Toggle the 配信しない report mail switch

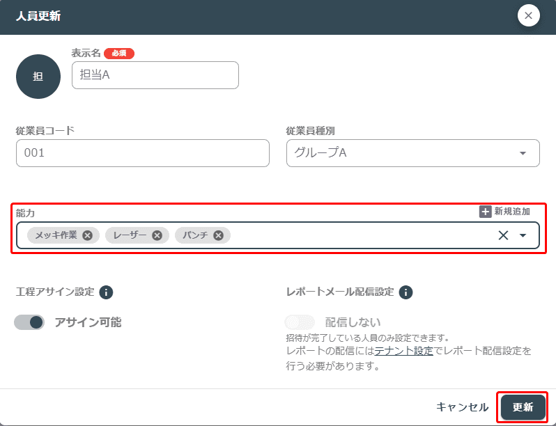[x=300, y=322]
